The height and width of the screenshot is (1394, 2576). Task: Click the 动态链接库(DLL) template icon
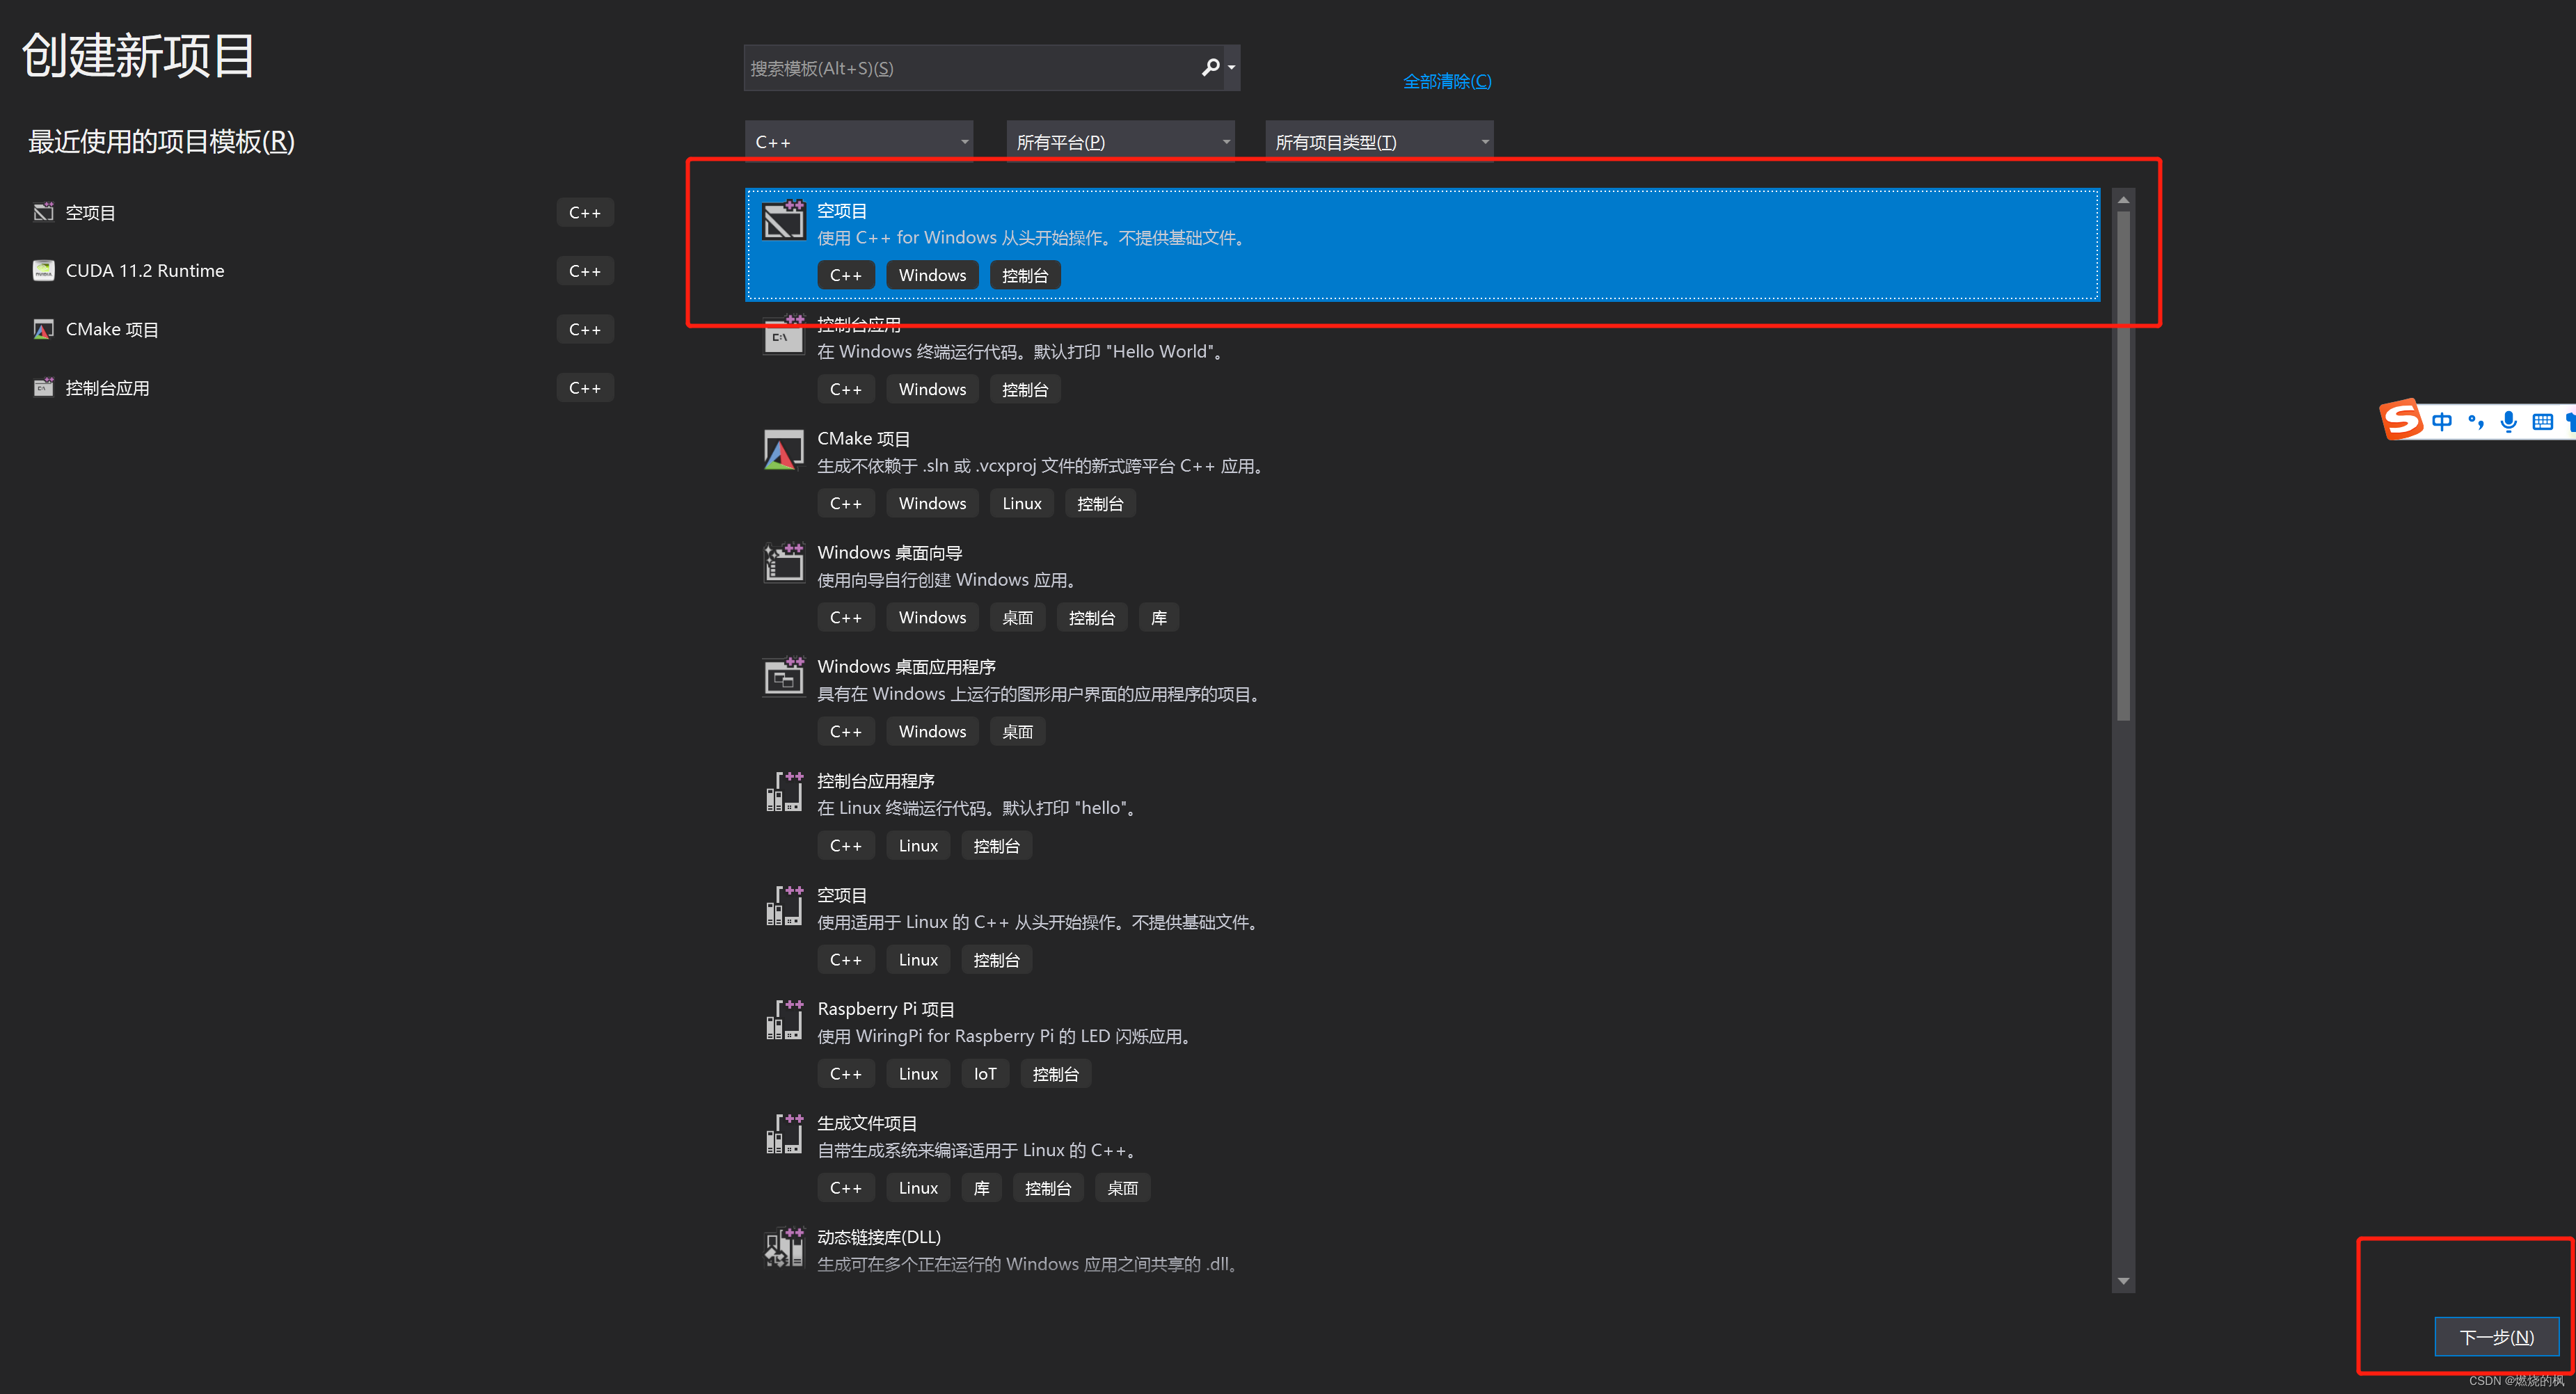click(784, 1248)
